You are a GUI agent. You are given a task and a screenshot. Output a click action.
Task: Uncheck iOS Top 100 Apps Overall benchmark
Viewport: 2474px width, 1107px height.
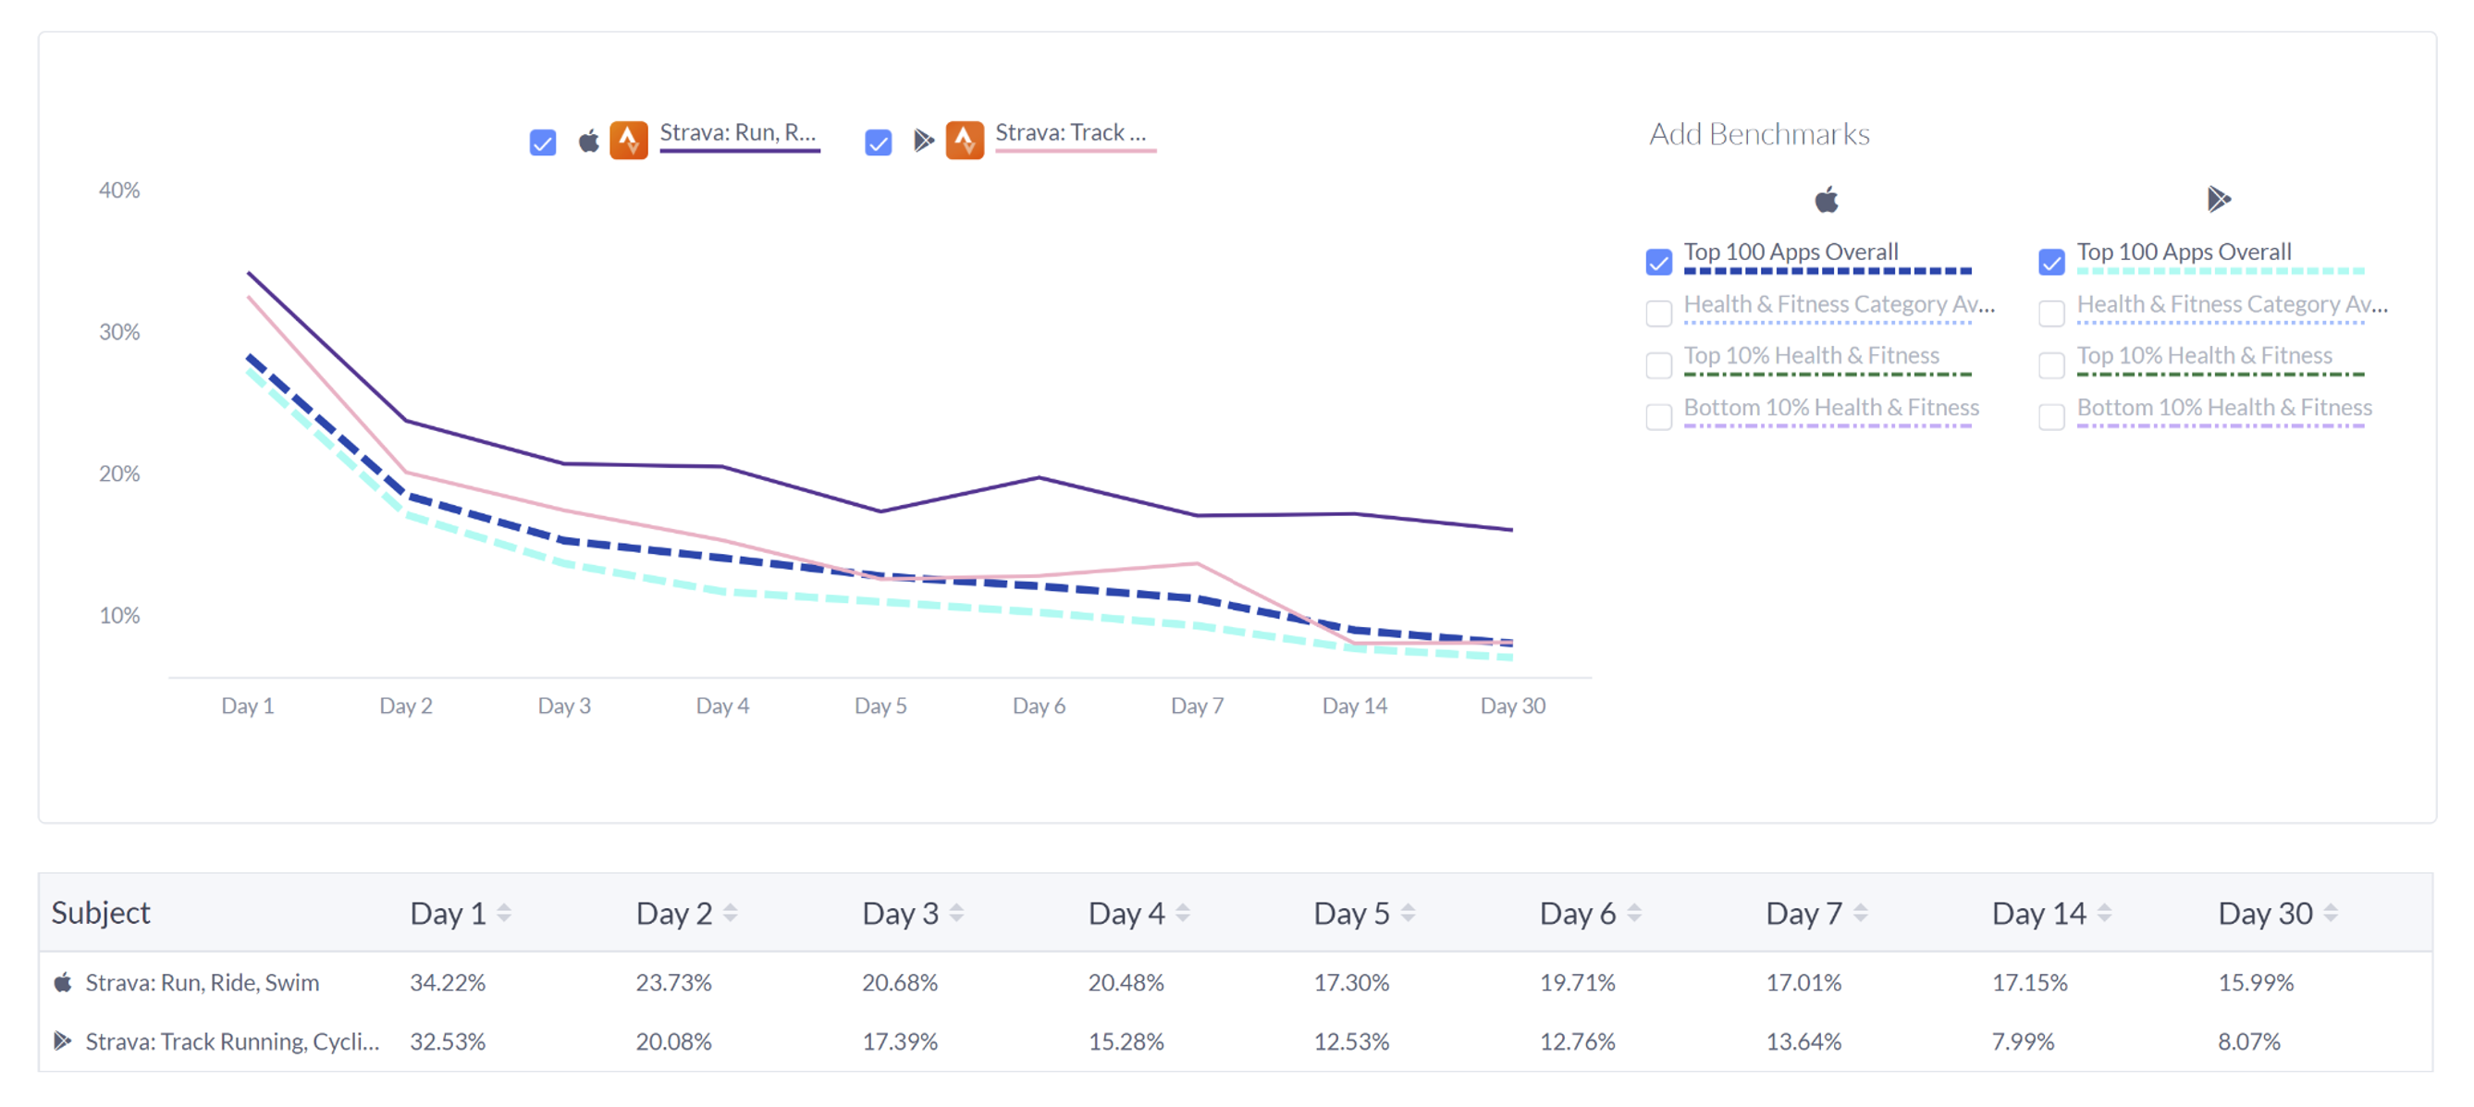1658,261
